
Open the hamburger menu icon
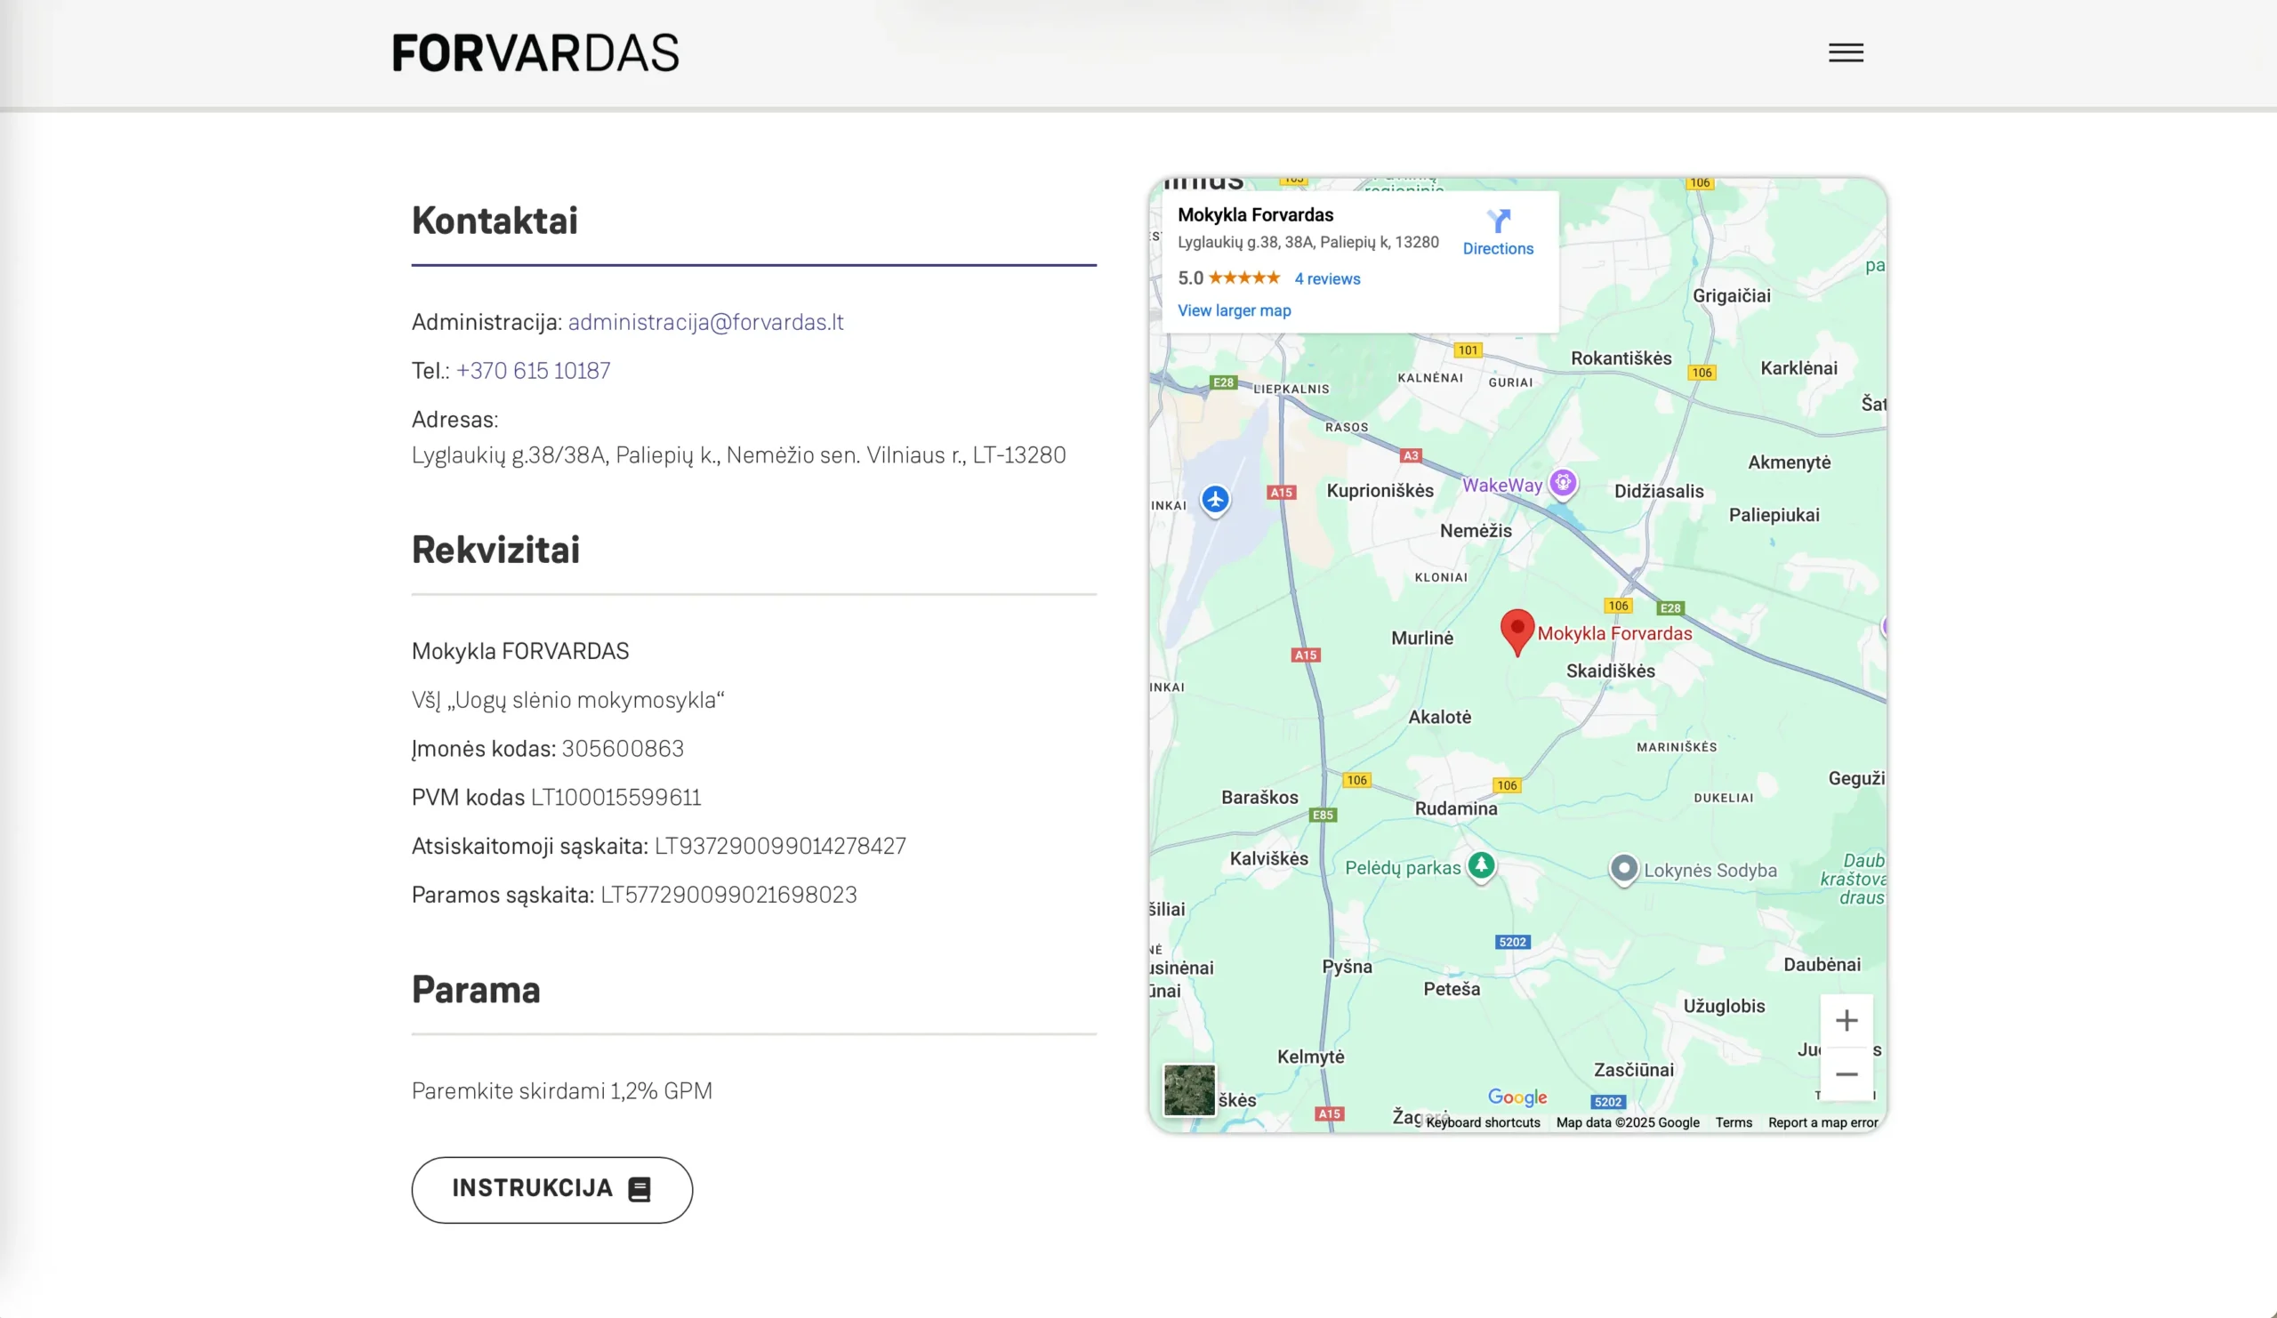click(x=1845, y=52)
